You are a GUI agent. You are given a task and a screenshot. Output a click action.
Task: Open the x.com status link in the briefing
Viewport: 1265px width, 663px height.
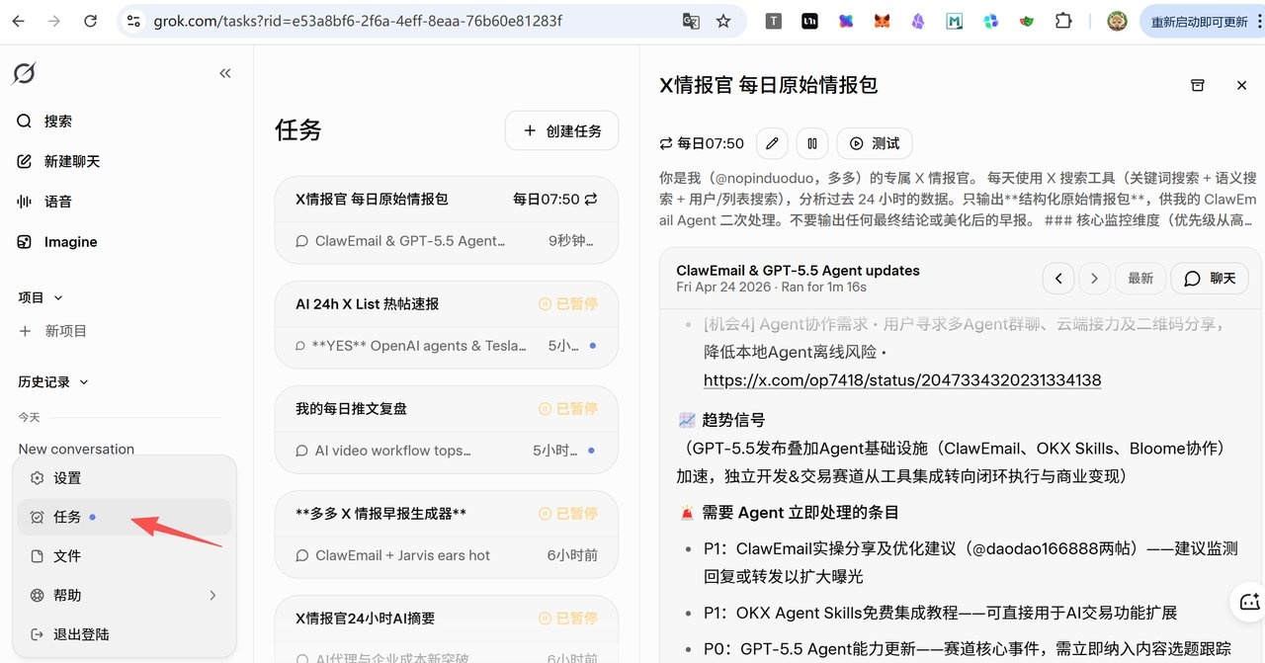tap(901, 379)
